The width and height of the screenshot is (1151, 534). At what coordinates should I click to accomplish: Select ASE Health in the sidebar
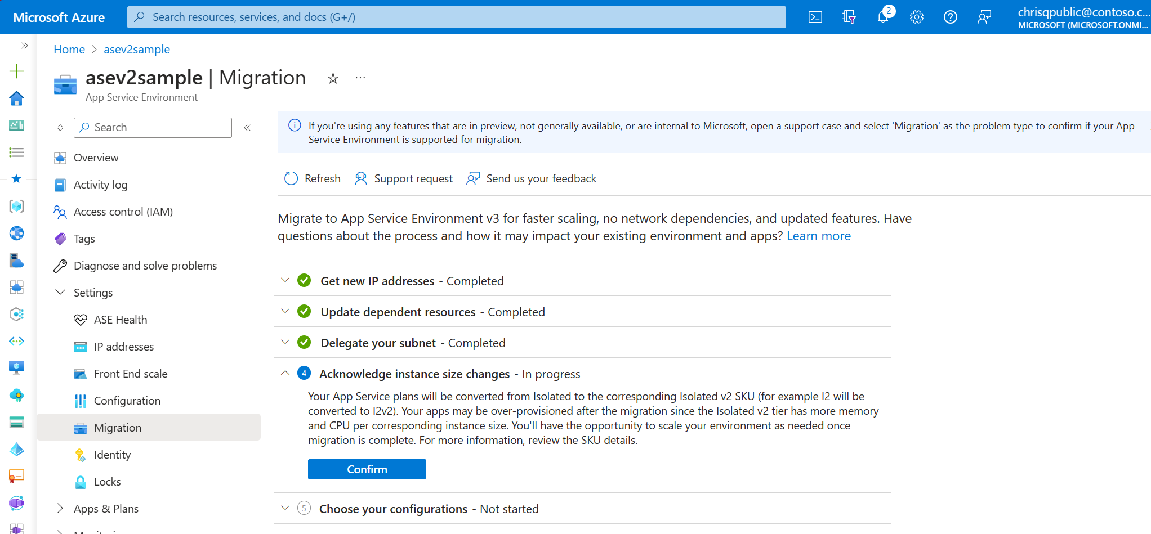pyautogui.click(x=121, y=320)
